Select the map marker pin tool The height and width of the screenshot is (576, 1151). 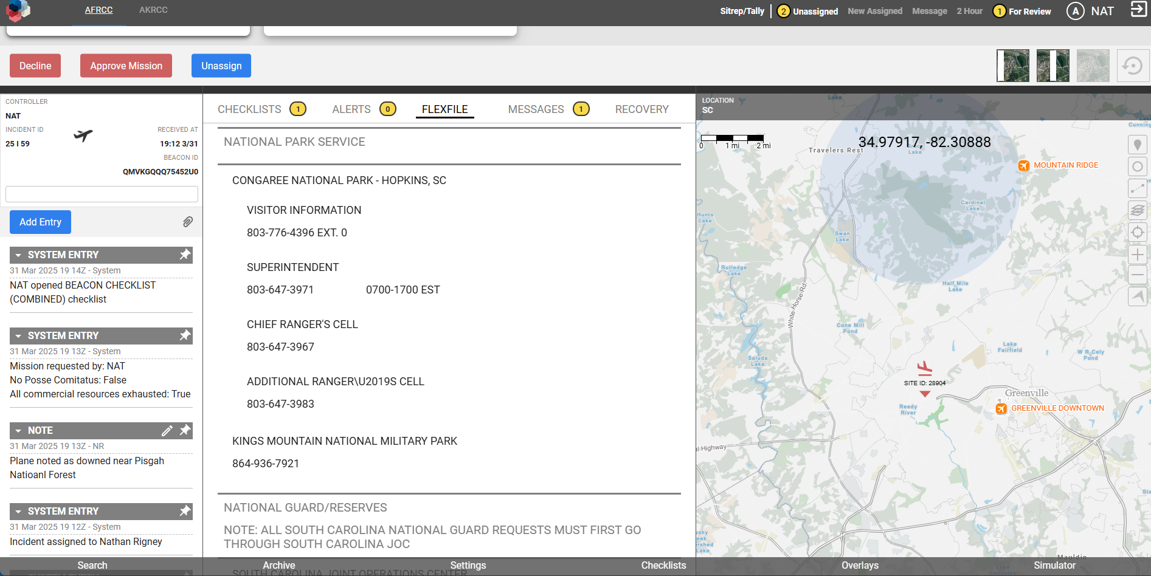coord(1137,145)
